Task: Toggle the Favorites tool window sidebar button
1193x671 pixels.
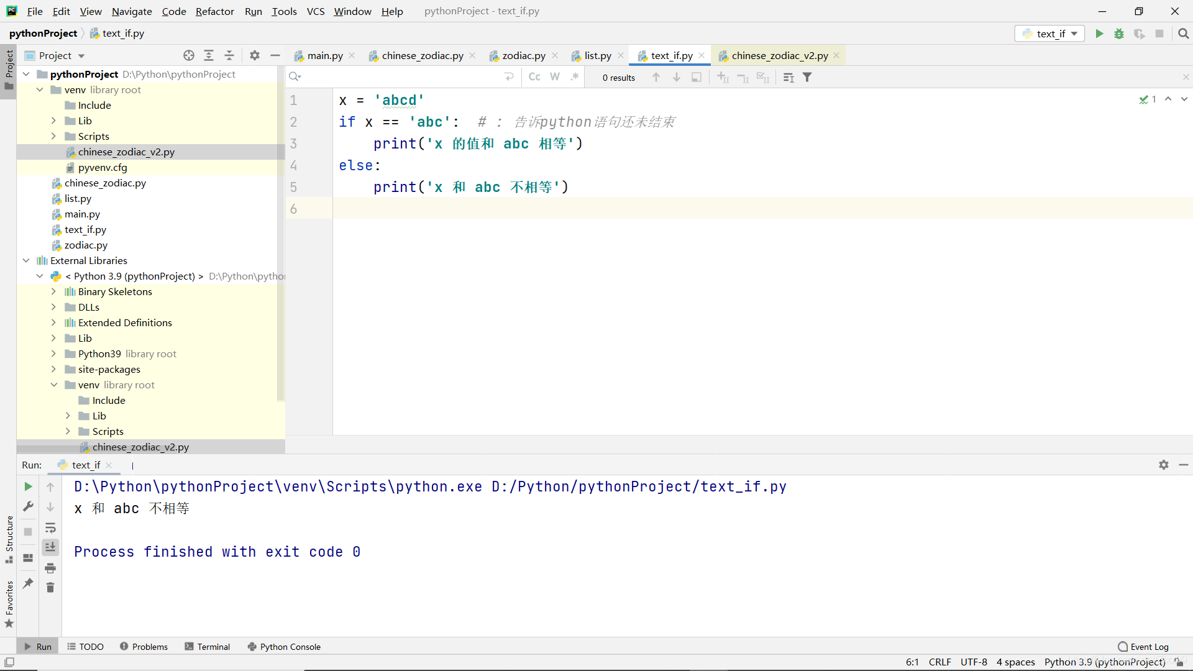Action: point(9,604)
